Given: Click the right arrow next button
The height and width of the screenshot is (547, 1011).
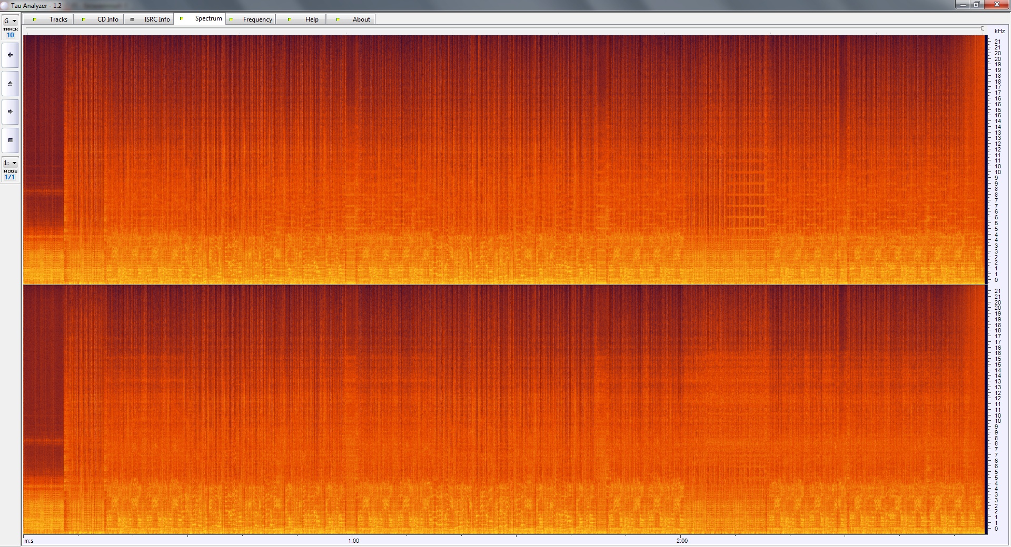Looking at the screenshot, I should click(10, 112).
